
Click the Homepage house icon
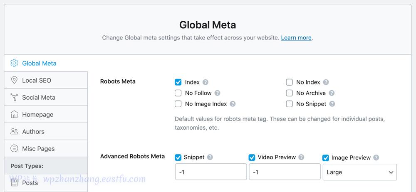click(x=14, y=114)
